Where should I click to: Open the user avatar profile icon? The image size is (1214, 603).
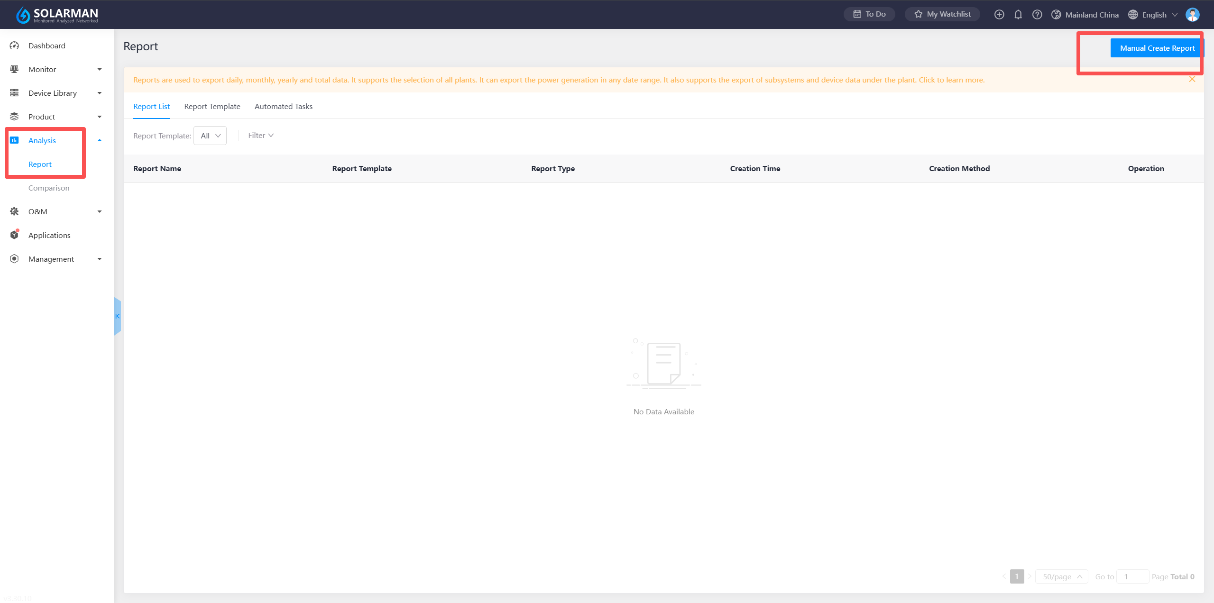pos(1192,15)
